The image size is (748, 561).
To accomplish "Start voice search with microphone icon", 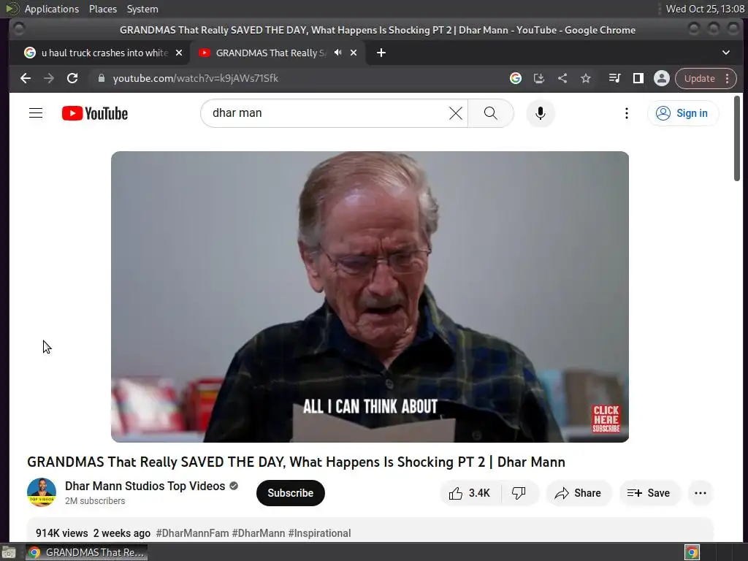I will 540,113.
